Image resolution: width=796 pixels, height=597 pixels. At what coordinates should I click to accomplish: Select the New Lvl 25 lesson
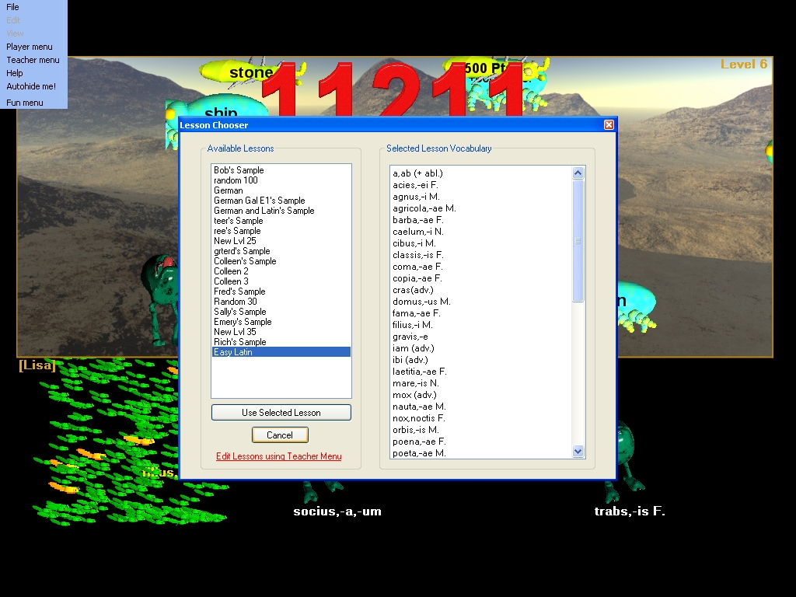235,241
